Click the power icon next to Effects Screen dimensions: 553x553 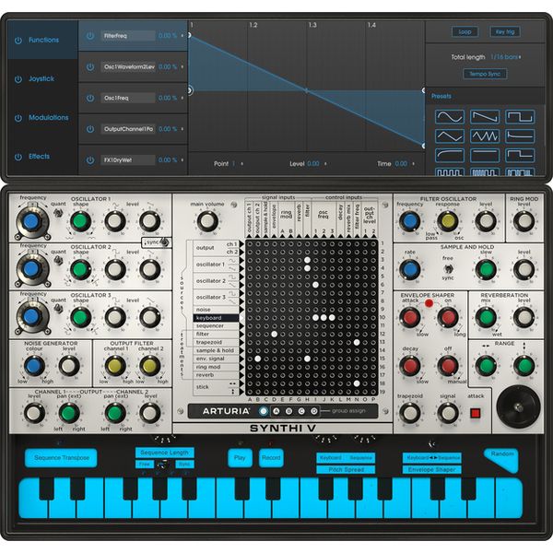(x=18, y=157)
